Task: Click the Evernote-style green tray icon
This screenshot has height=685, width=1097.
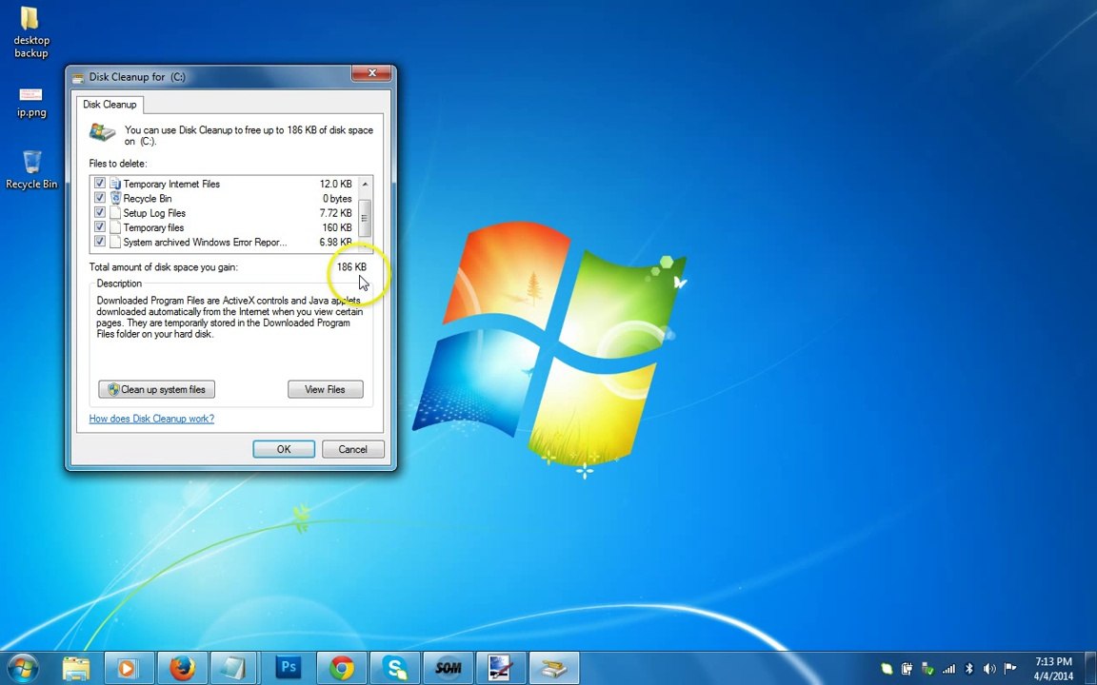Action: (887, 669)
